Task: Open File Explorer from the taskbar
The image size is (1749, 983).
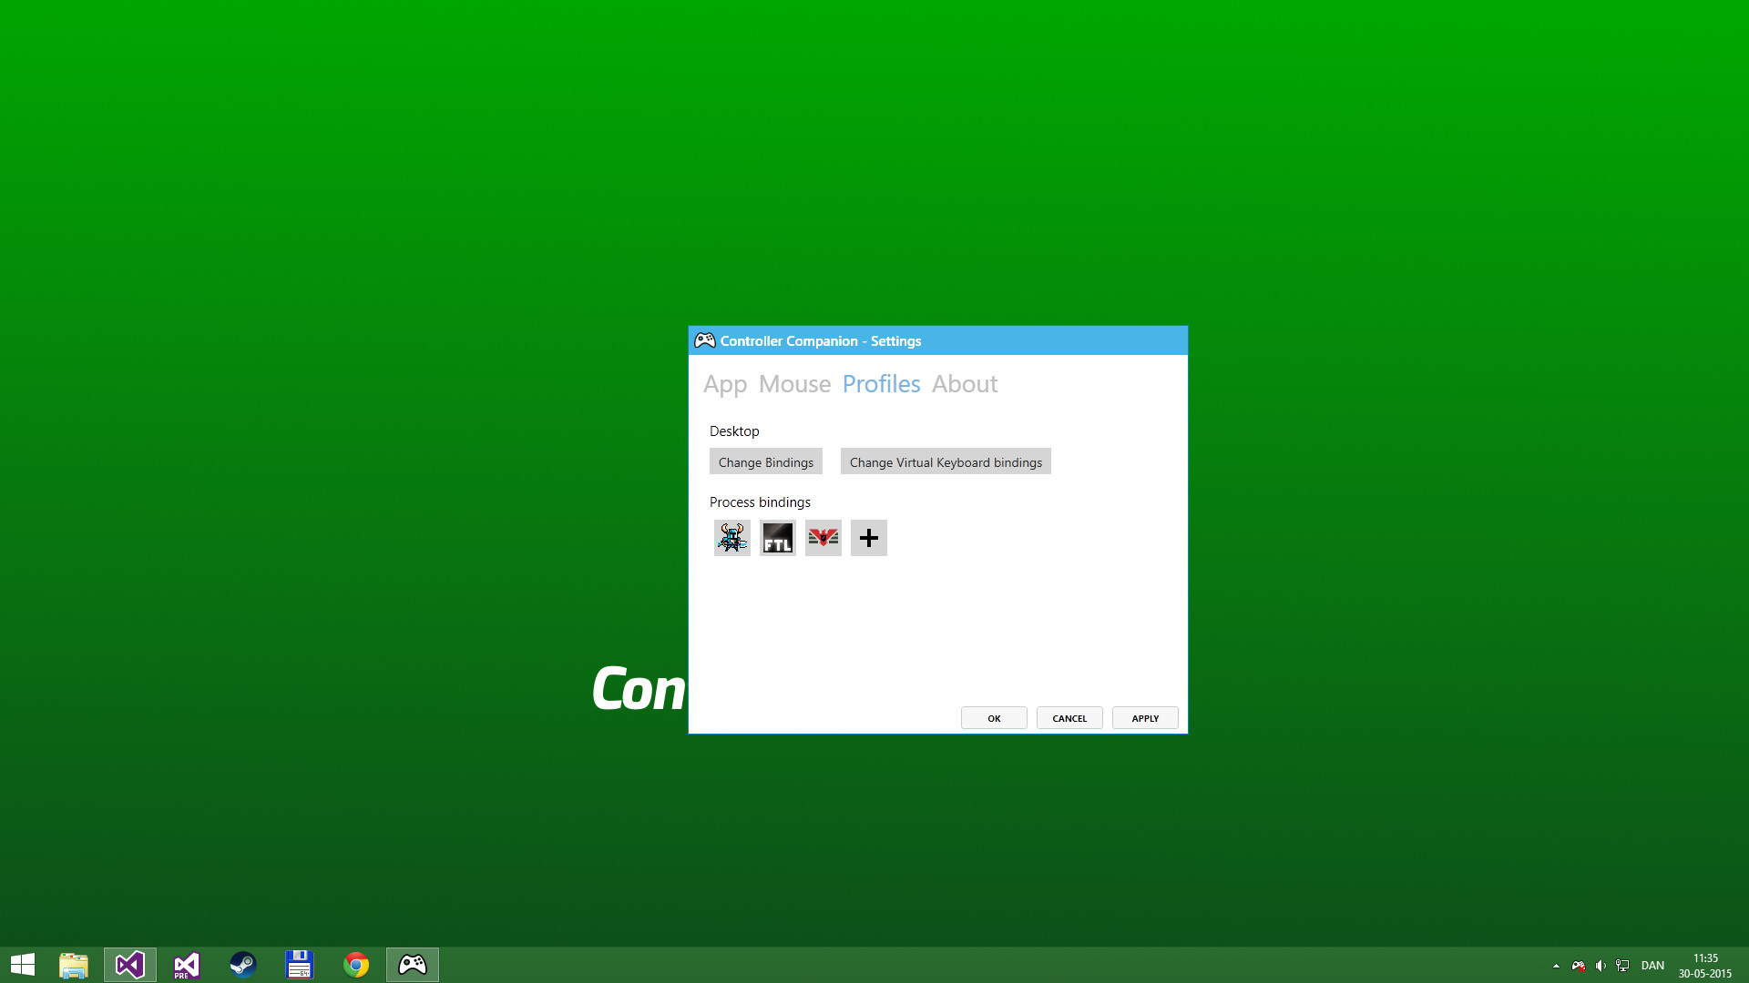Action: (73, 964)
